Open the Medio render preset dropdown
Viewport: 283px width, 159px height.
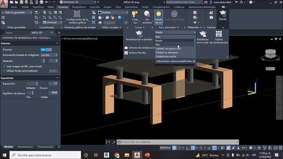(176, 32)
